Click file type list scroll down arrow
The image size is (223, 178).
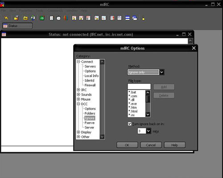(x=148, y=114)
